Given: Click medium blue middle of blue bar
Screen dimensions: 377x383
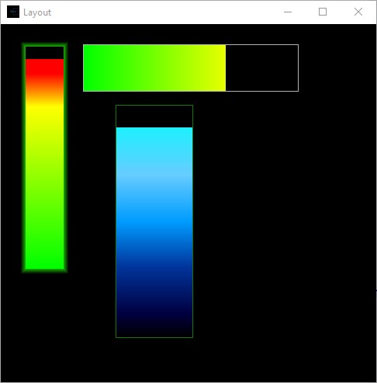Looking at the screenshot, I should pos(154,223).
